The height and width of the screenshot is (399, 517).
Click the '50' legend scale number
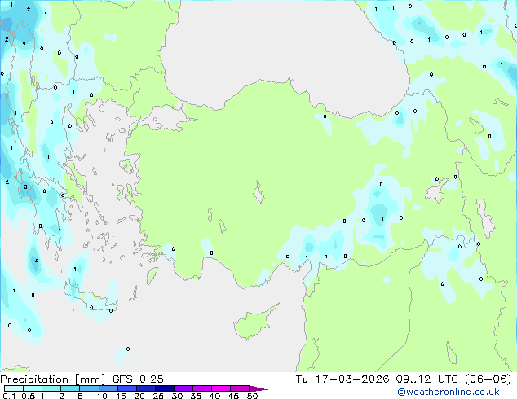coord(252,396)
